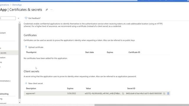The image size is (189, 106).
Task: Click the Client secrets section heading
Action: click(31, 71)
